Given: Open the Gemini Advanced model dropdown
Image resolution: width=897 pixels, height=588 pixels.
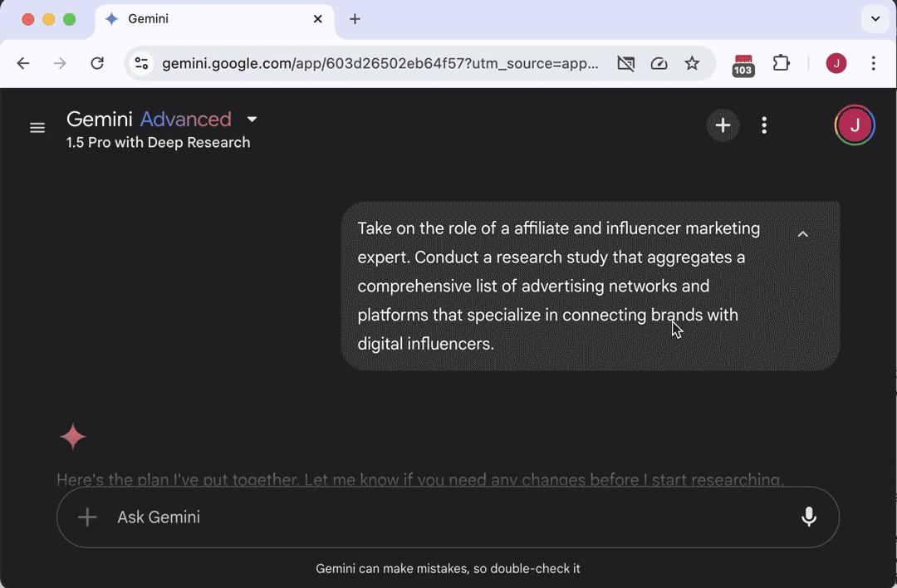Looking at the screenshot, I should point(252,119).
